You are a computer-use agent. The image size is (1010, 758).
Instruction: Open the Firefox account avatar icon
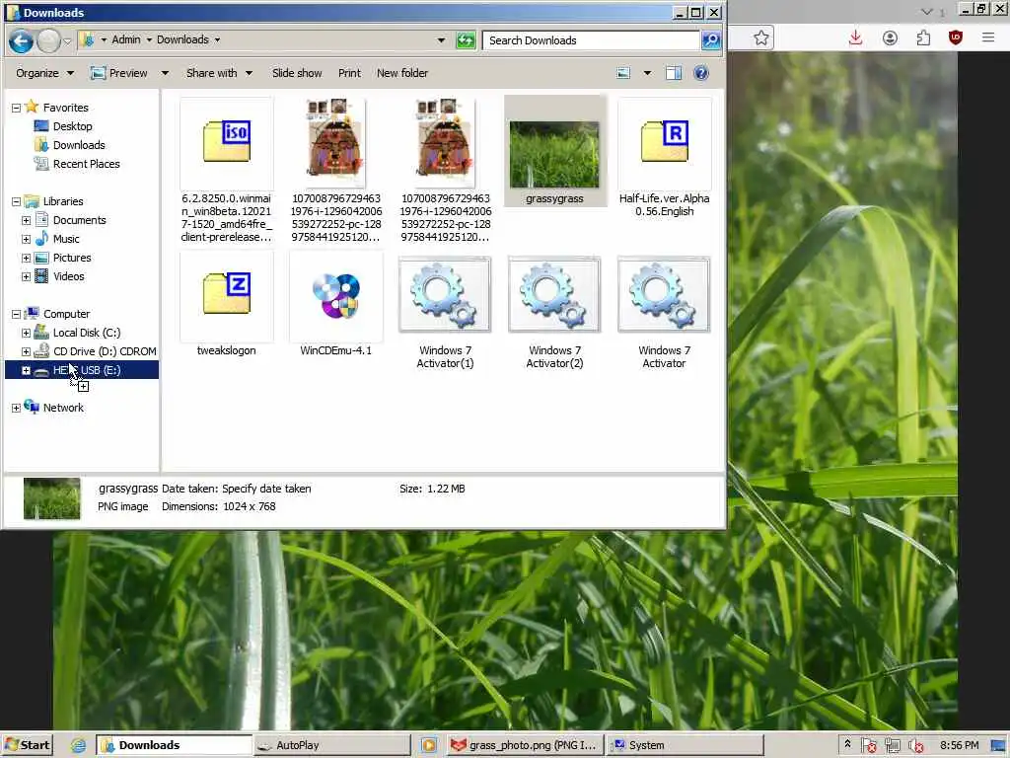point(891,38)
